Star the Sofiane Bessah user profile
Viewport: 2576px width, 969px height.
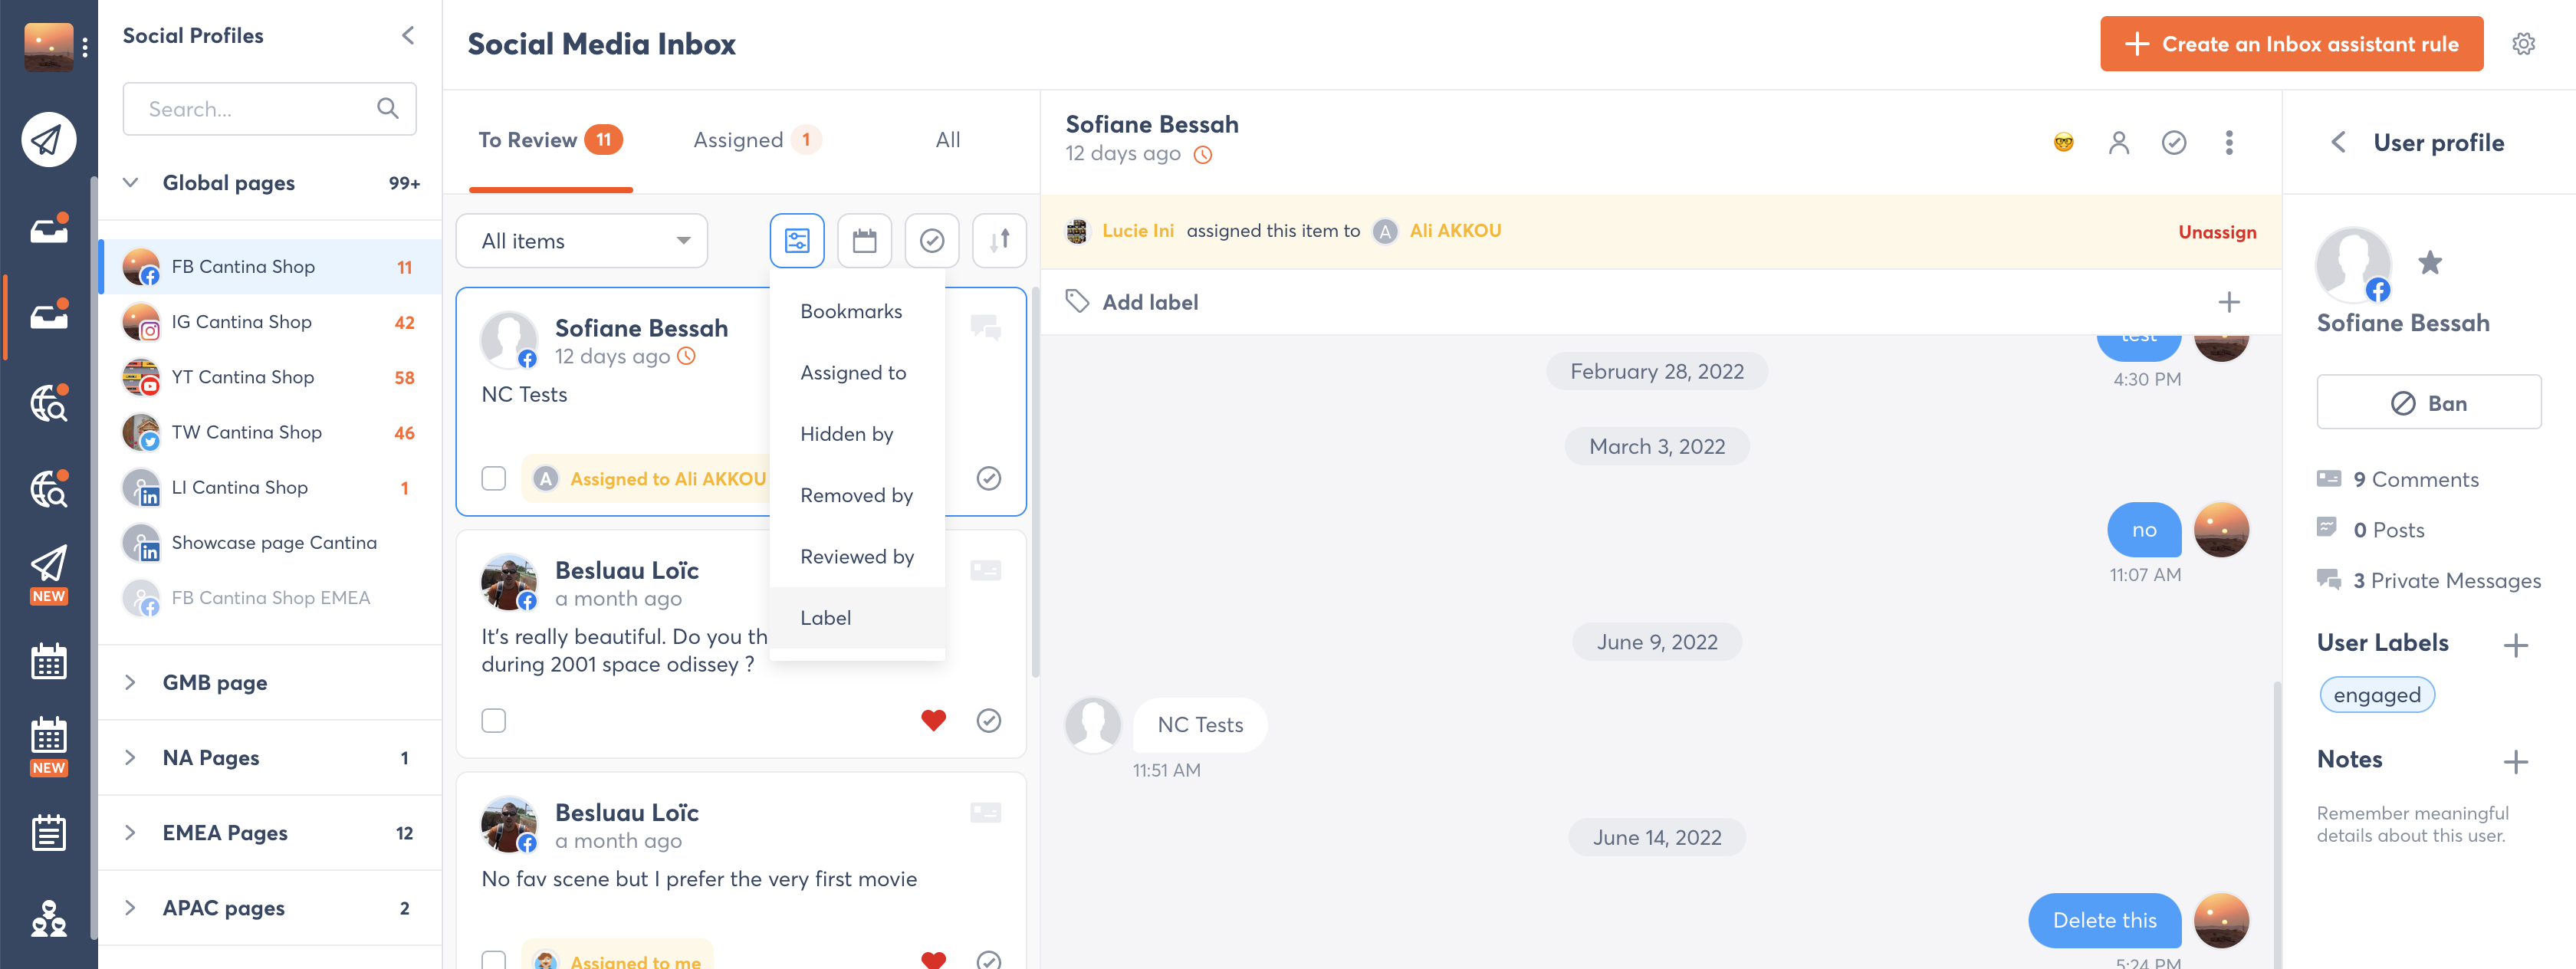click(2429, 263)
